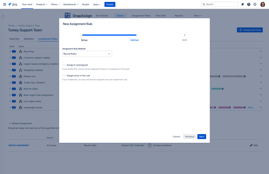The image size is (269, 174).
Task: Open the help question mark icon
Action: (x=249, y=4)
